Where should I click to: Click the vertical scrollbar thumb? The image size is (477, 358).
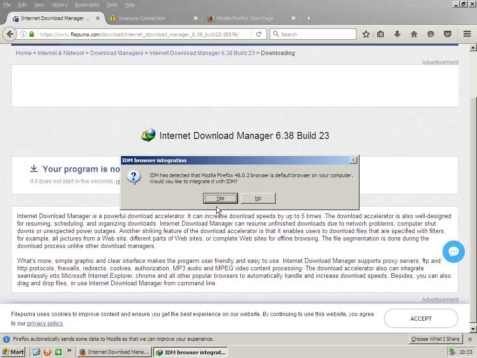(x=473, y=210)
